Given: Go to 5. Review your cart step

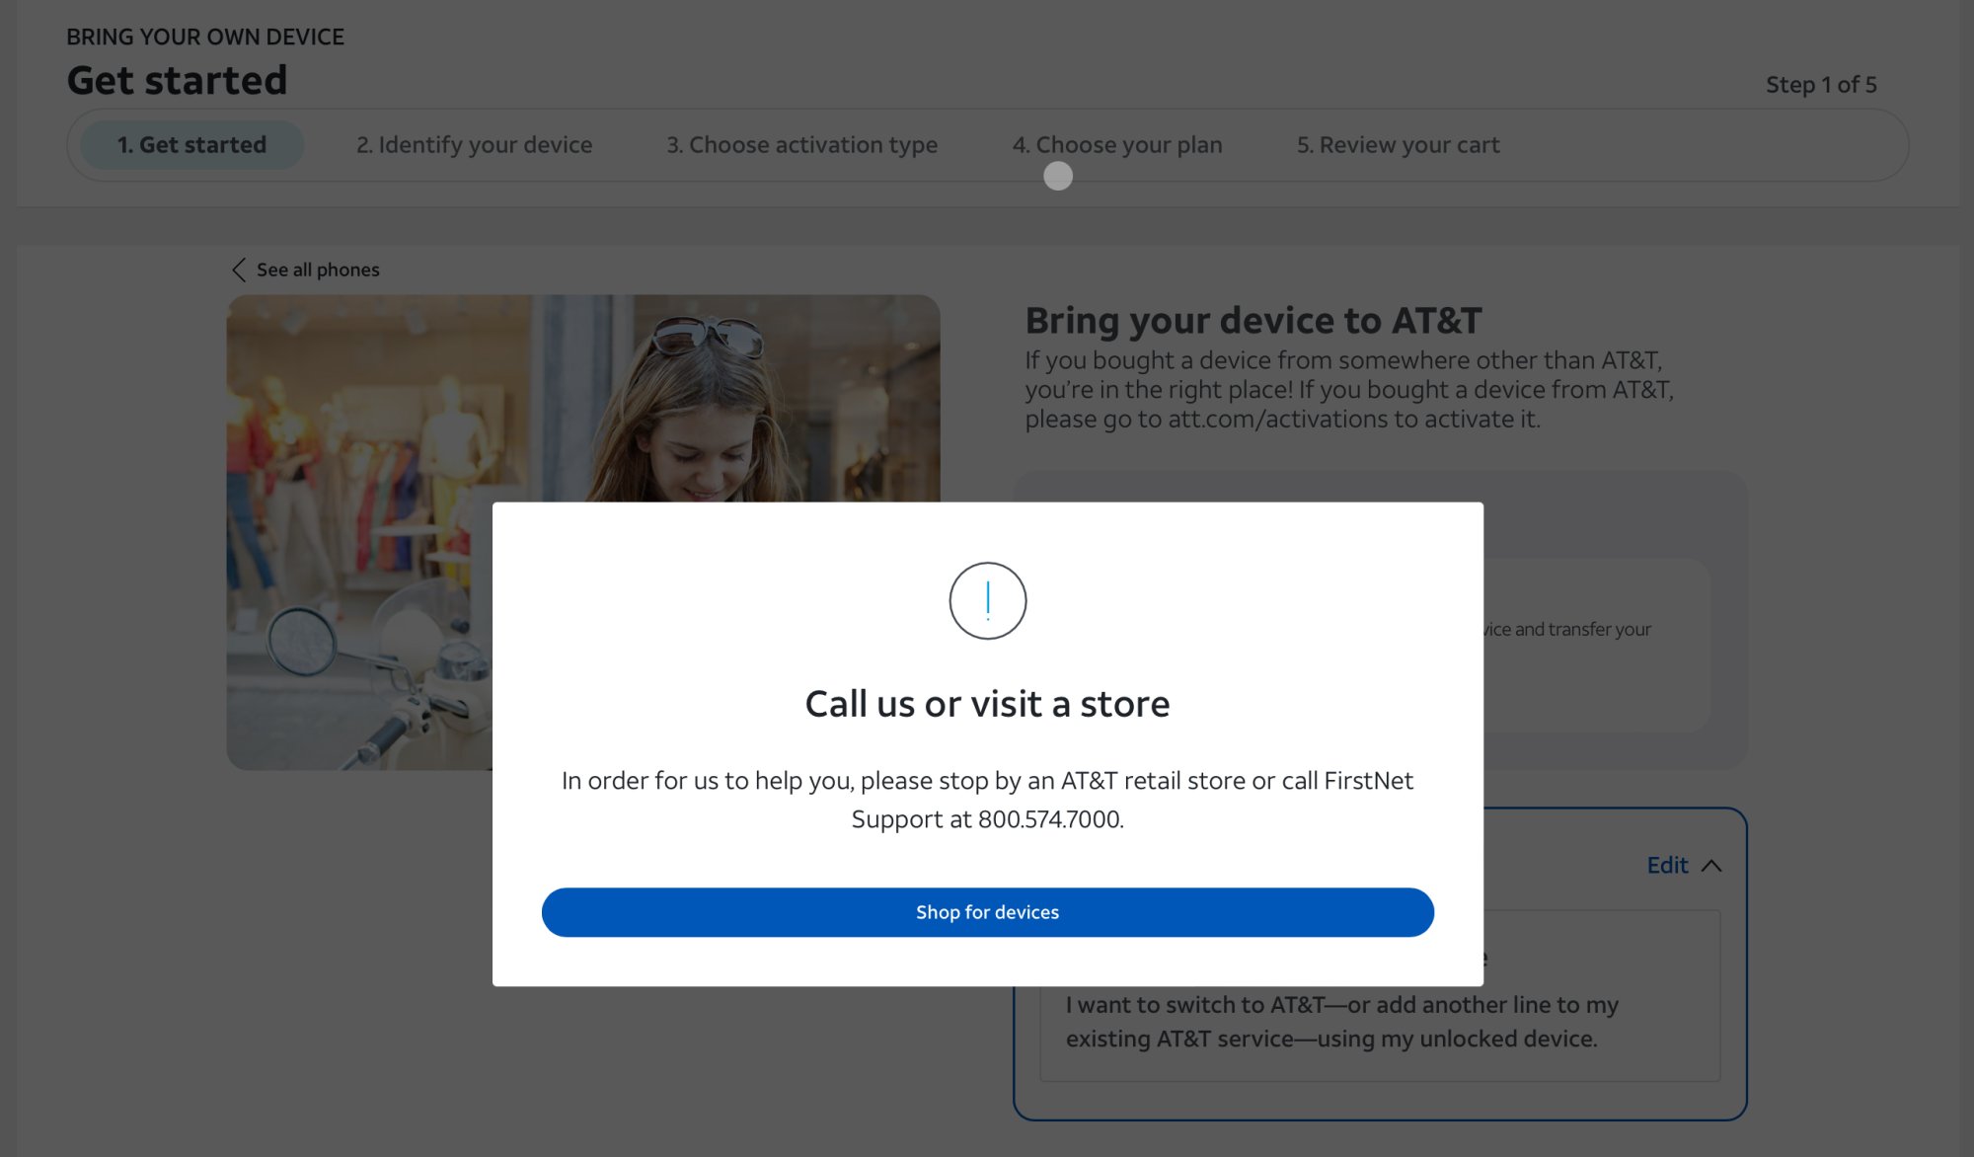Looking at the screenshot, I should (x=1398, y=145).
